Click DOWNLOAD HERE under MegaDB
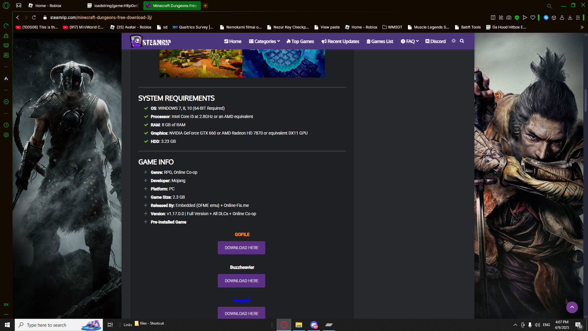Image resolution: width=588 pixels, height=331 pixels. tap(241, 313)
